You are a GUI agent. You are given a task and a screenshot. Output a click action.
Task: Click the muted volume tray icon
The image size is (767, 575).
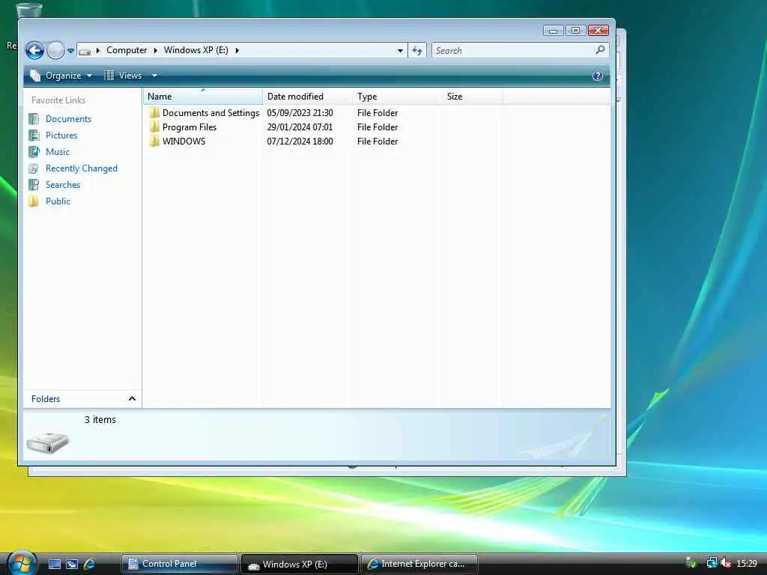point(725,563)
